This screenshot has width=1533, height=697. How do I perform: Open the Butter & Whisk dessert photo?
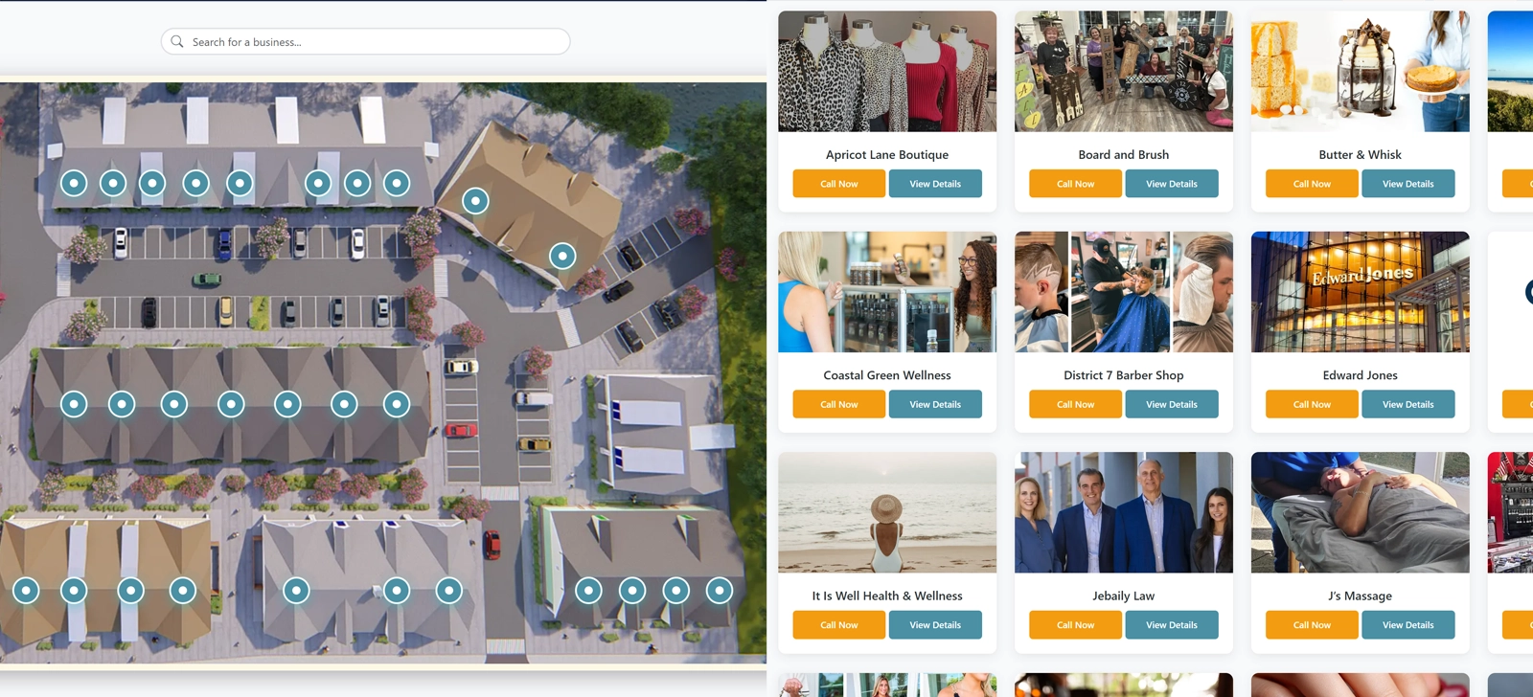(x=1361, y=71)
